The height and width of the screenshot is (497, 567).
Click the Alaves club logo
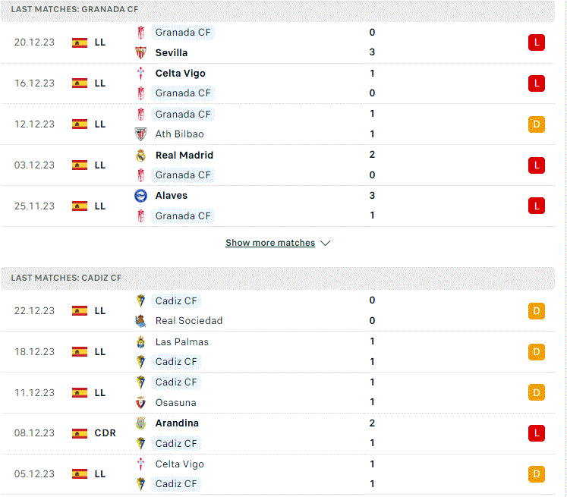(140, 196)
